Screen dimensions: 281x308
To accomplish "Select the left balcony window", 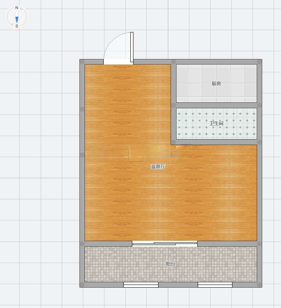I will [x=141, y=285].
